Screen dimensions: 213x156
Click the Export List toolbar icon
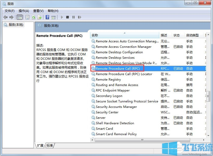(x=39, y=17)
